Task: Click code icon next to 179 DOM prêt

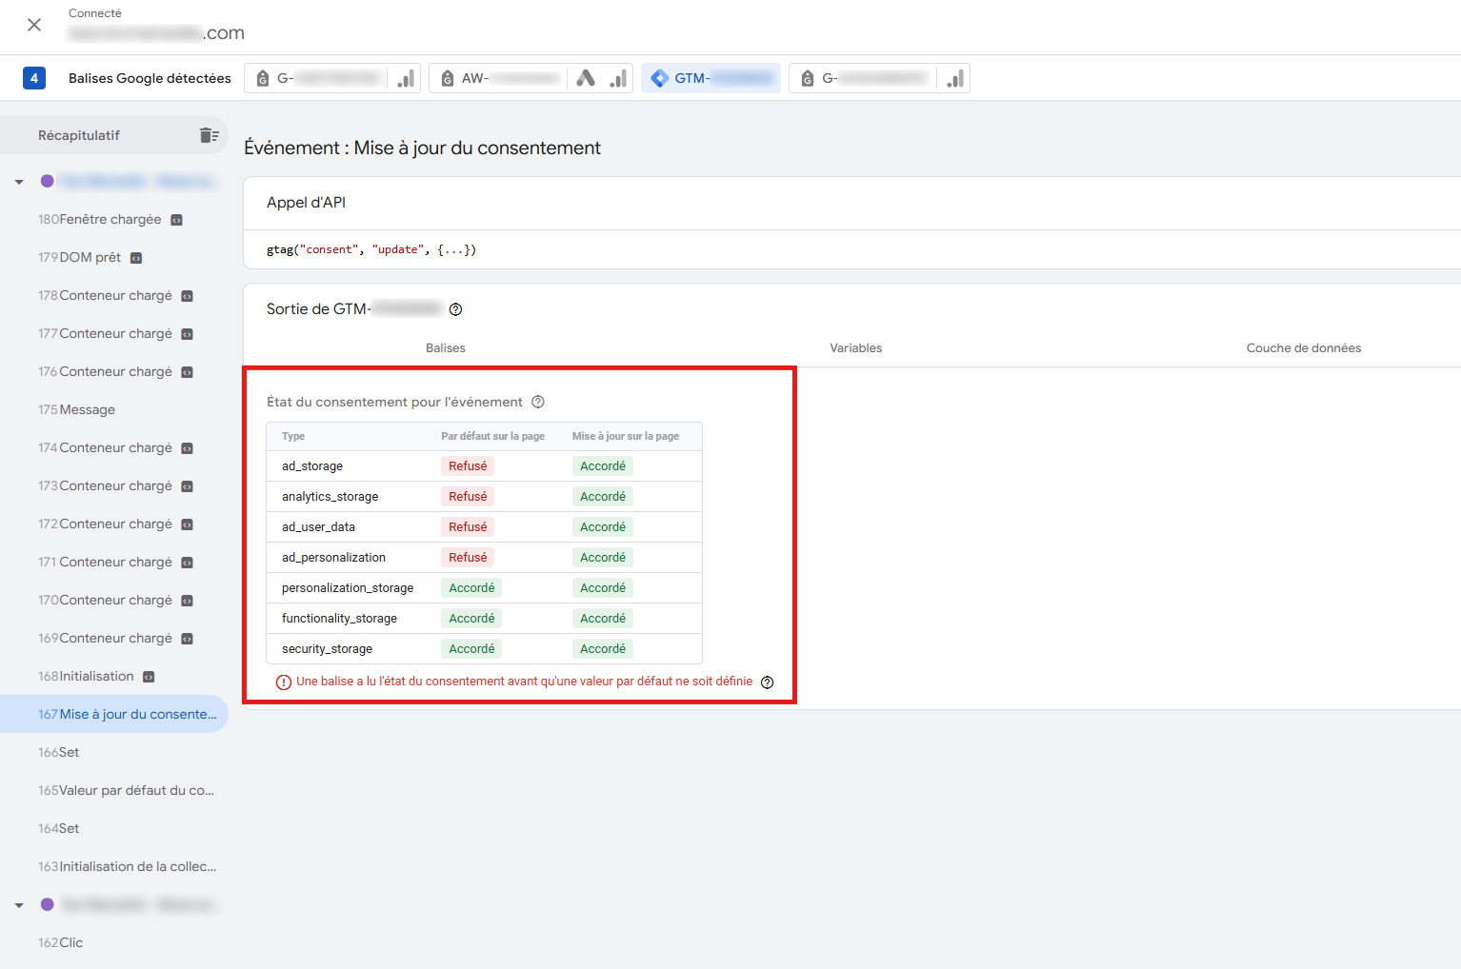Action: (x=136, y=258)
